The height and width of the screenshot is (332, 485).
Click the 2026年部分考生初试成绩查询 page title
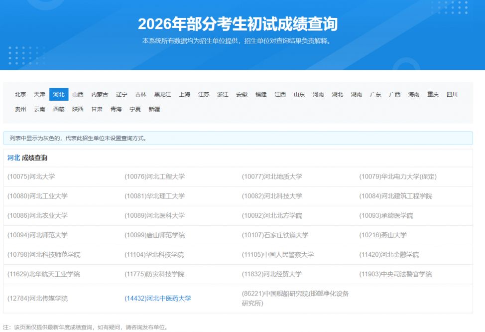click(x=238, y=24)
